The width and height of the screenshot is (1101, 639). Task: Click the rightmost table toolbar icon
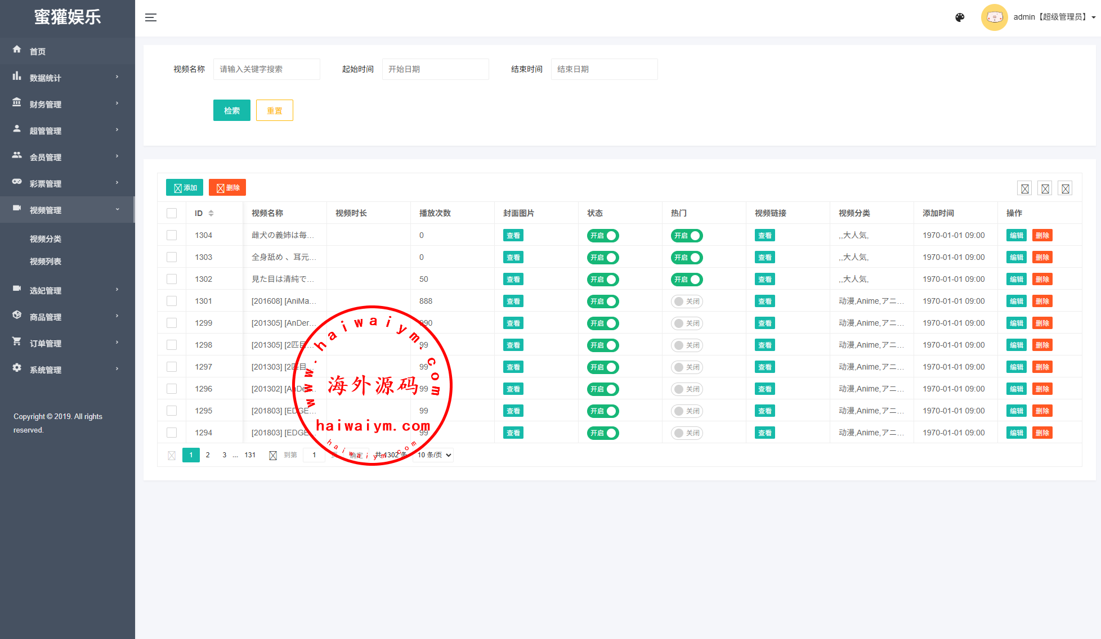click(x=1065, y=188)
